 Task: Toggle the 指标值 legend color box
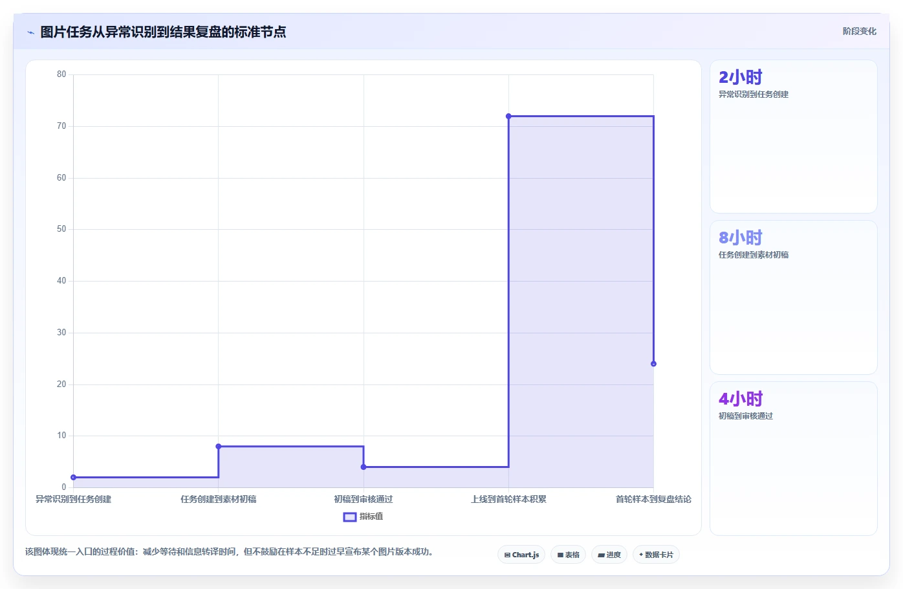click(350, 517)
